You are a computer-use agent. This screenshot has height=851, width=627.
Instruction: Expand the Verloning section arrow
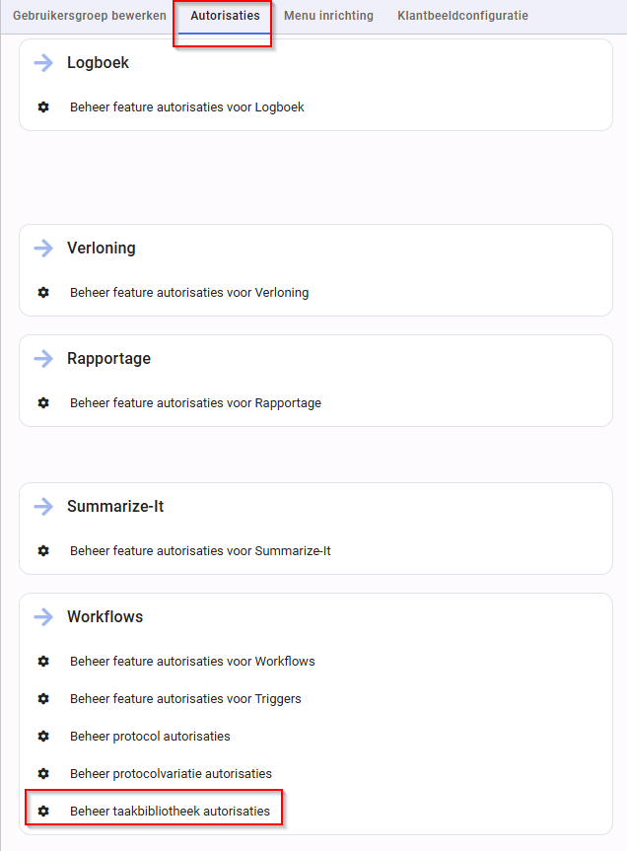coord(43,248)
